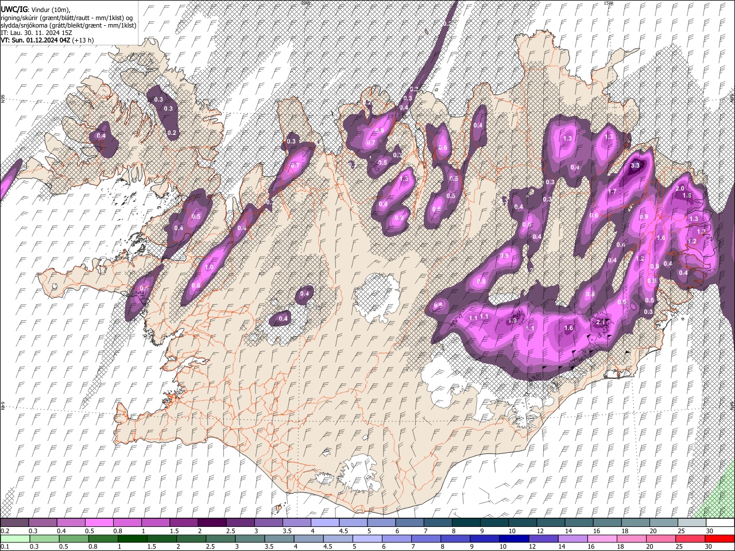Click the 2.0 snowfall value on the map

point(680,189)
